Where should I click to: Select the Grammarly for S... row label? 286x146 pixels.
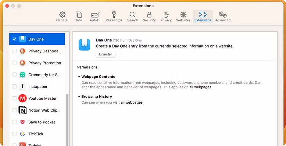44,75
